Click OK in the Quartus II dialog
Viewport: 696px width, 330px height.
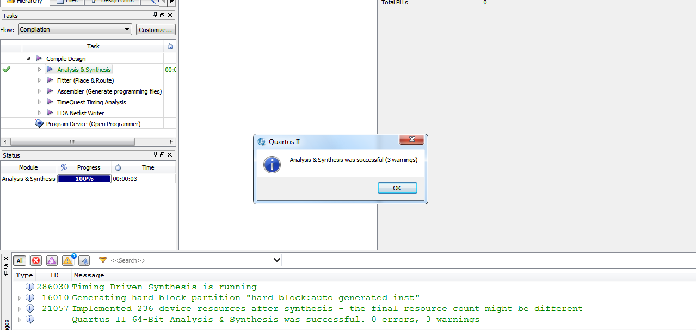(x=397, y=188)
